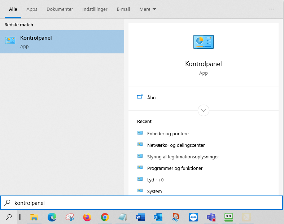
Task: Click Åbn to open Kontrolpanel
Action: click(x=151, y=98)
